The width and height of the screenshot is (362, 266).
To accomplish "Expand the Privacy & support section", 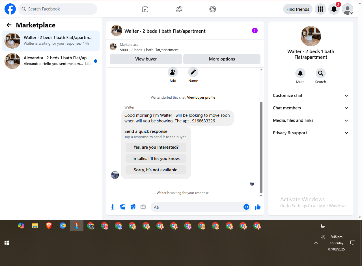I will coord(311,133).
